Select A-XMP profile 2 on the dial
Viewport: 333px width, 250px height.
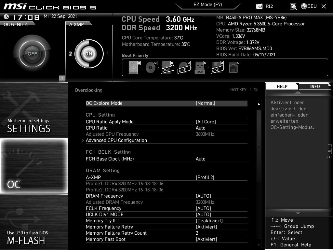71,54
